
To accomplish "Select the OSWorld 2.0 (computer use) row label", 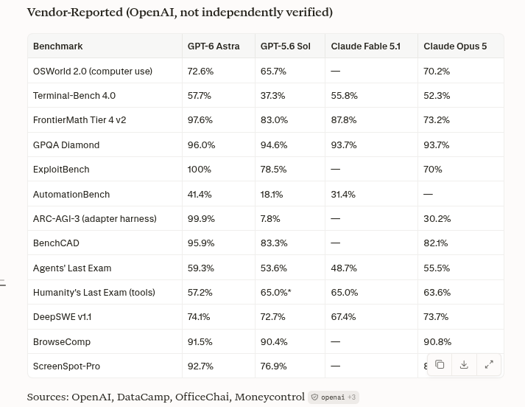I will pyautogui.click(x=93, y=71).
